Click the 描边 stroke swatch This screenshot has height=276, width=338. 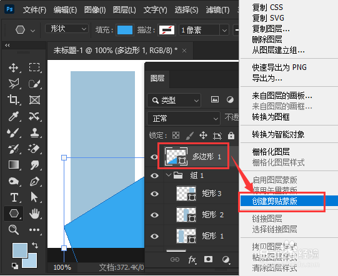[x=167, y=30]
